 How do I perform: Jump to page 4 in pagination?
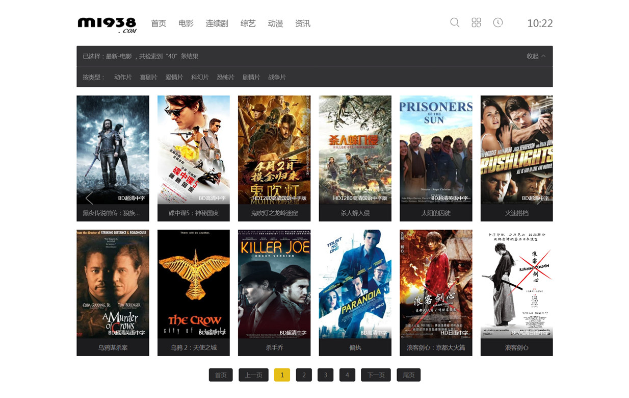coord(347,375)
